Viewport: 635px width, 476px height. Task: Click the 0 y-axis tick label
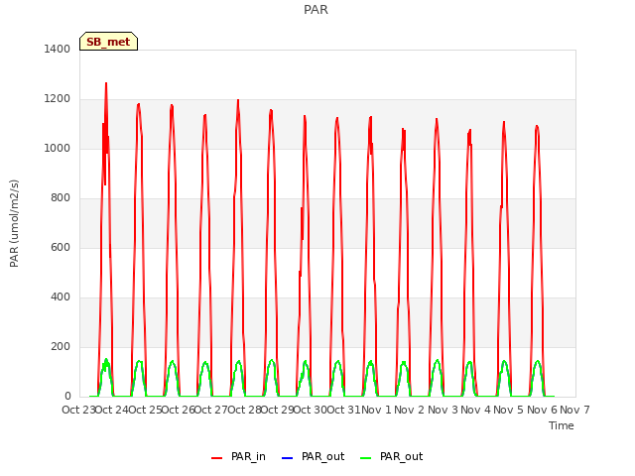[67, 397]
